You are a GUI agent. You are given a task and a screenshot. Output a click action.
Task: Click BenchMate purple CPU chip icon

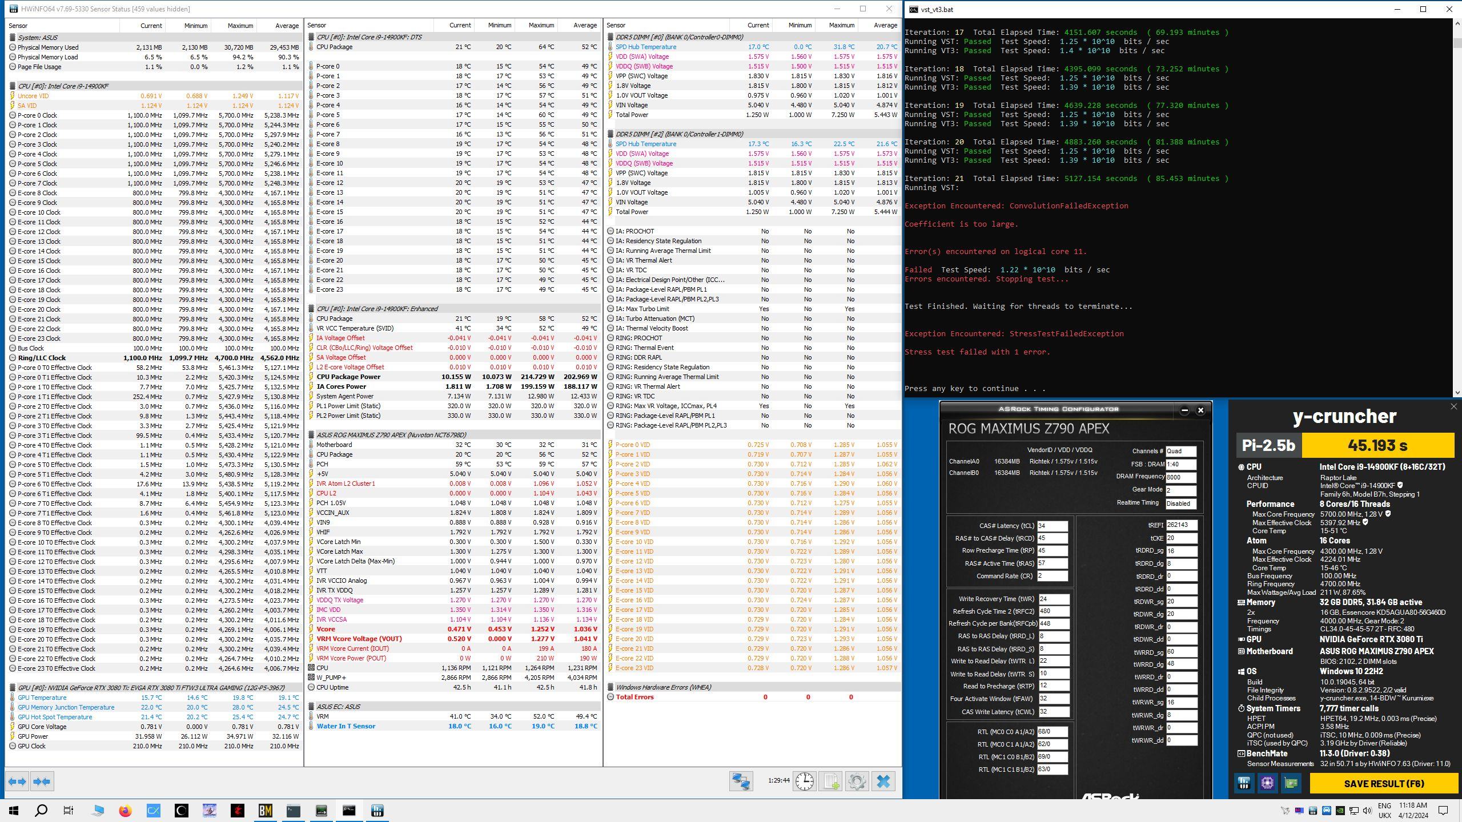[1267, 783]
